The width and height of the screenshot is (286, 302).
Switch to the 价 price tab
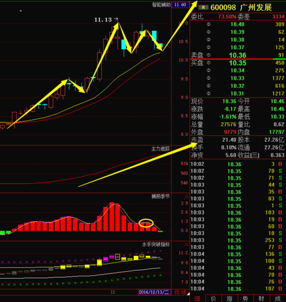213,299
